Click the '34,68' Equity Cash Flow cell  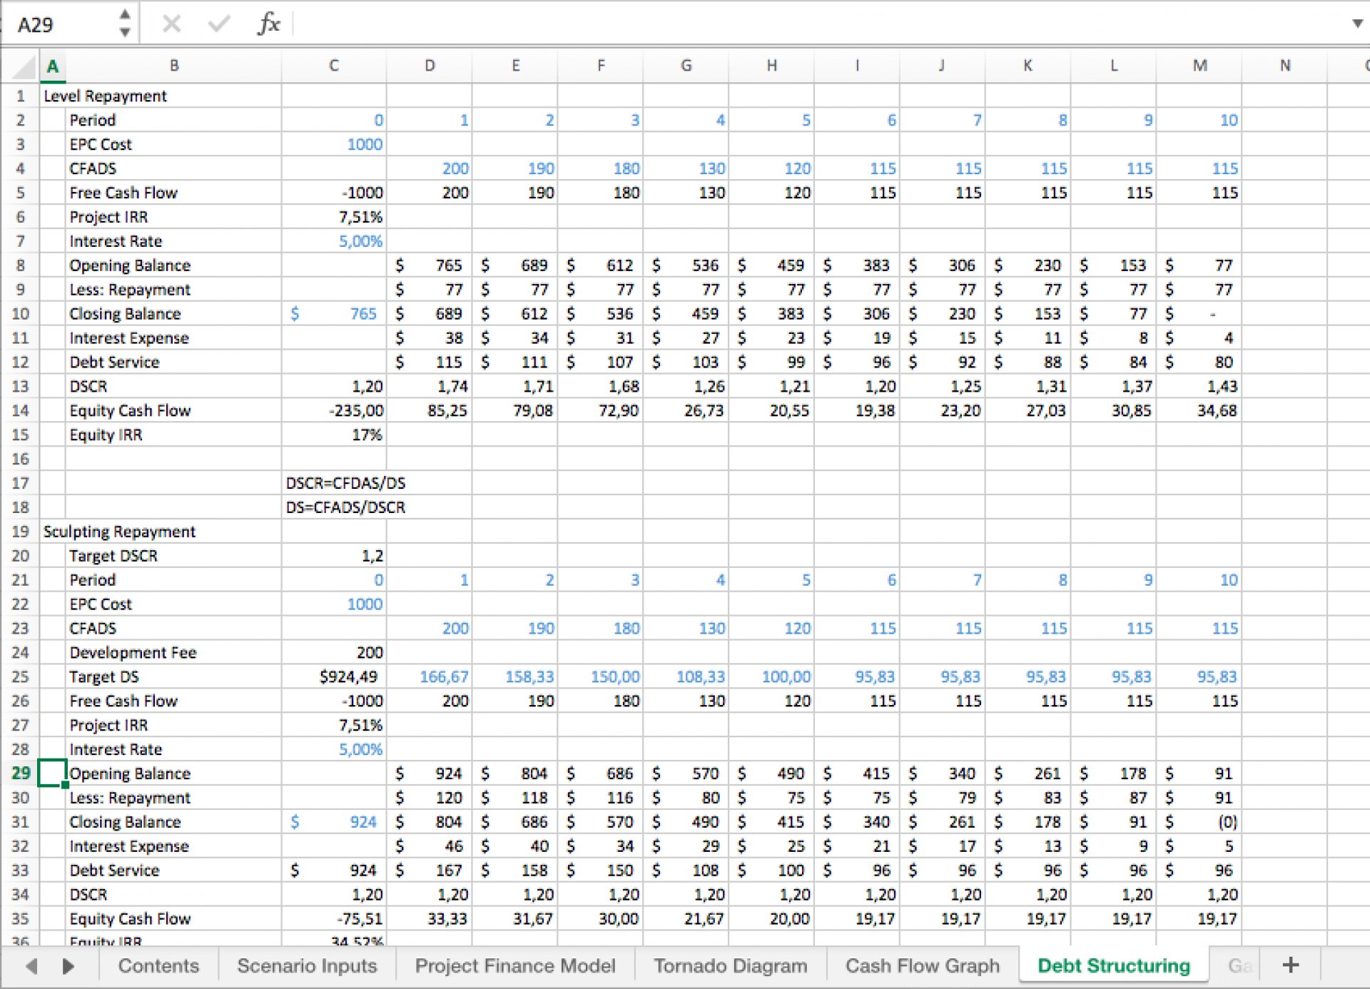[1199, 410]
